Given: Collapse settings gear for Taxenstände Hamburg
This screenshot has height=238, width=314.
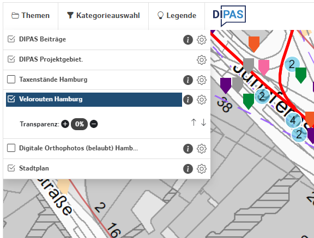Looking at the screenshot, I should pyautogui.click(x=202, y=80).
